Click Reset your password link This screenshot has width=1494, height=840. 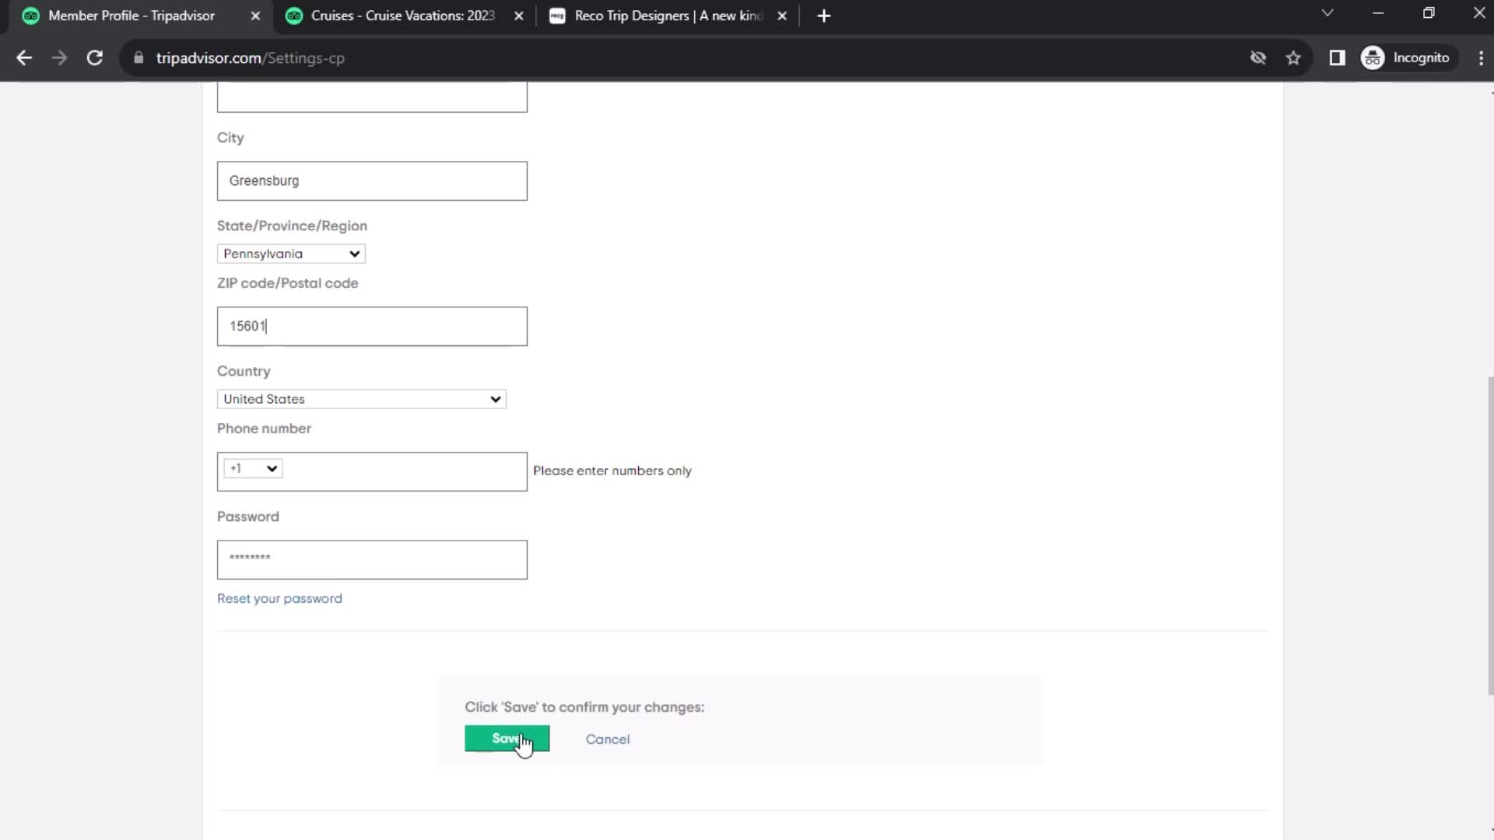tap(279, 598)
